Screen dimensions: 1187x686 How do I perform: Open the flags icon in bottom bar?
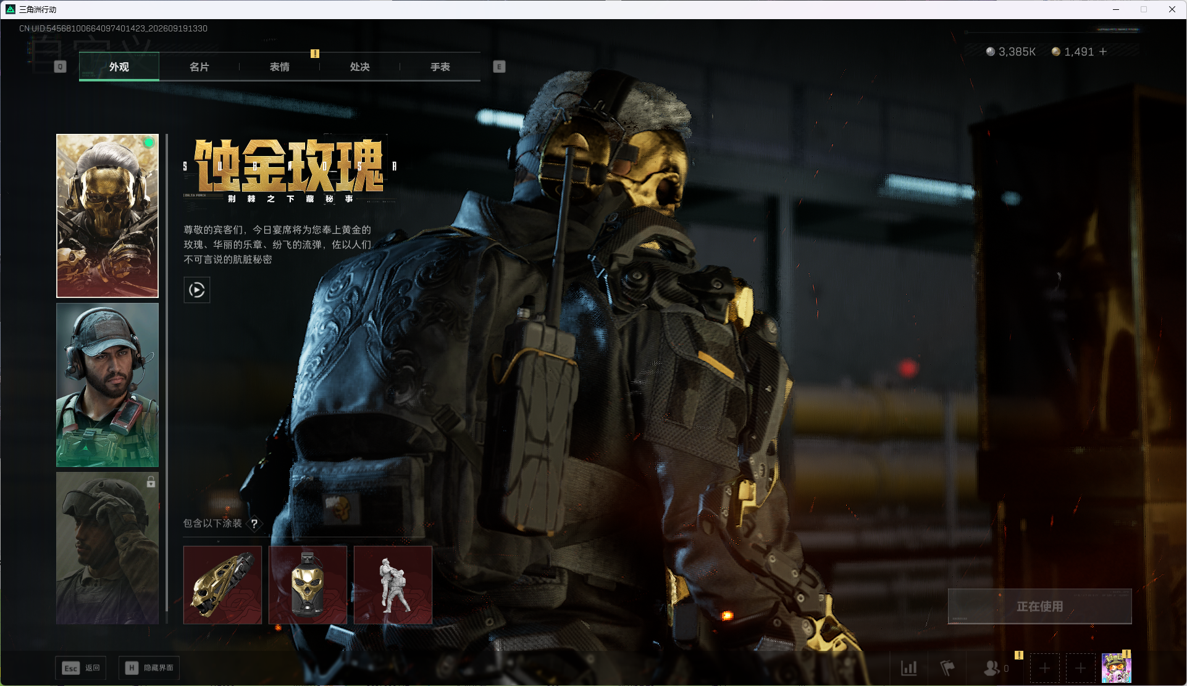(x=947, y=668)
